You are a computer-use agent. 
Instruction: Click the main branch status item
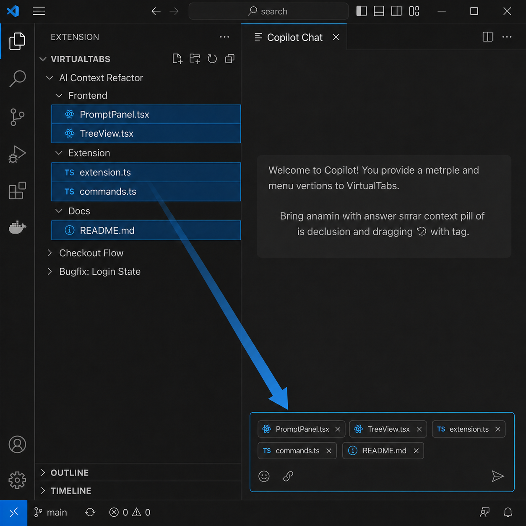coord(51,512)
